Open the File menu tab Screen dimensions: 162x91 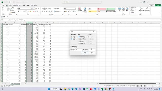coord(3,5)
